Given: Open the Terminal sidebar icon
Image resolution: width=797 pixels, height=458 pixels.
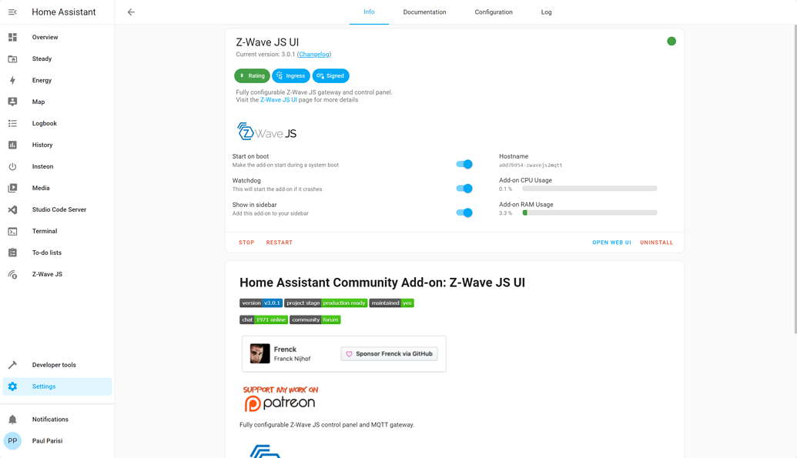Looking at the screenshot, I should tap(12, 231).
